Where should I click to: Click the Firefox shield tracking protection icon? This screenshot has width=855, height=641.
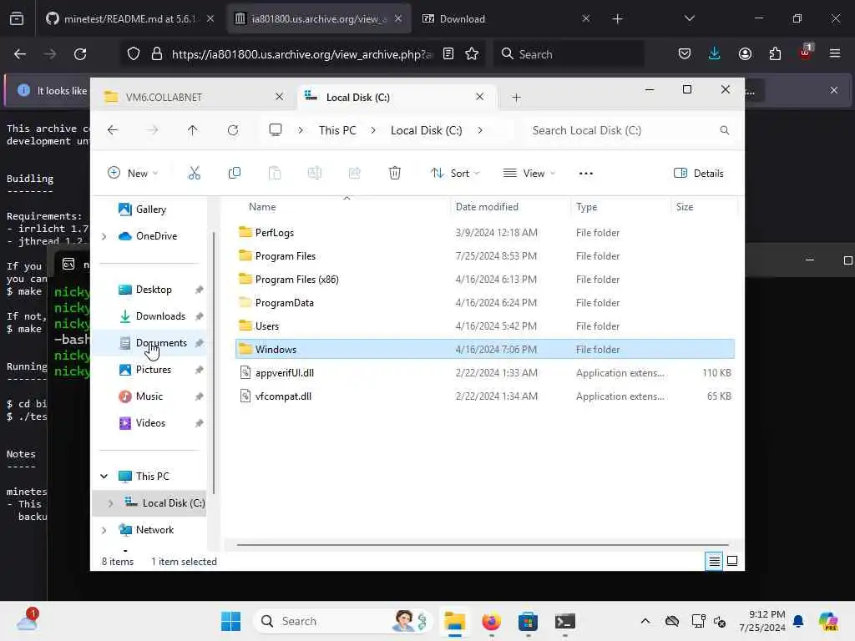point(134,54)
